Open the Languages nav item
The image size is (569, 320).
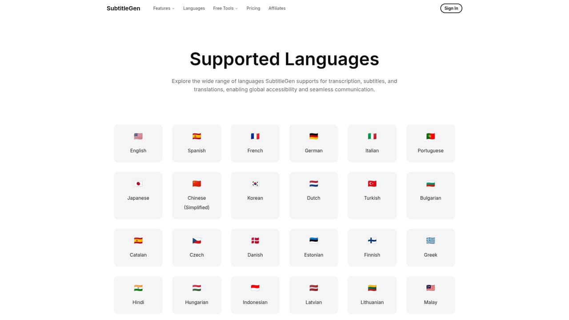point(194,8)
